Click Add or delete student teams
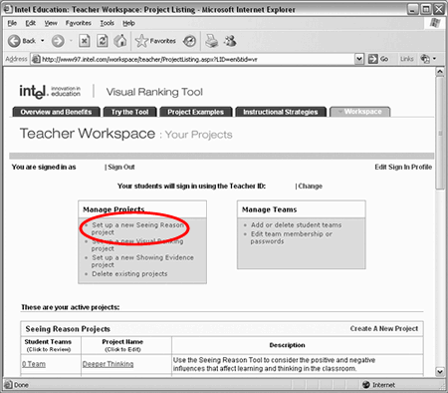 click(x=296, y=225)
